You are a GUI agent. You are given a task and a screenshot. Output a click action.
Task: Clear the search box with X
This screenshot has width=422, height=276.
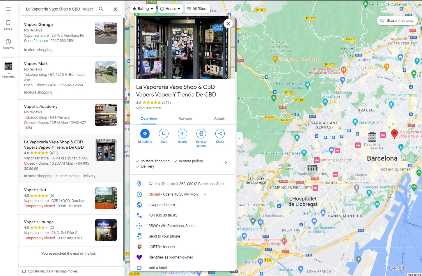coord(115,9)
